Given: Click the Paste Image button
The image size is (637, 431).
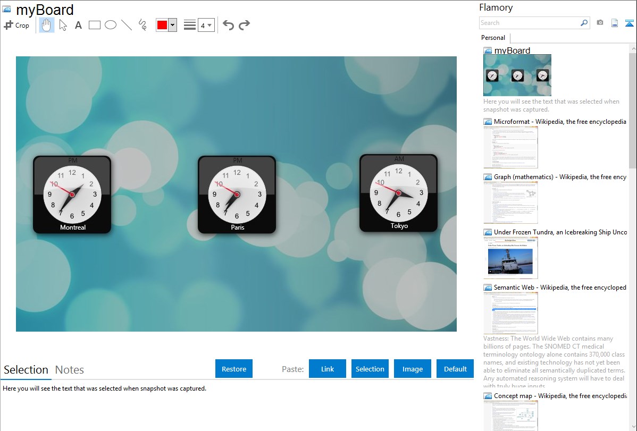Looking at the screenshot, I should coord(413,369).
